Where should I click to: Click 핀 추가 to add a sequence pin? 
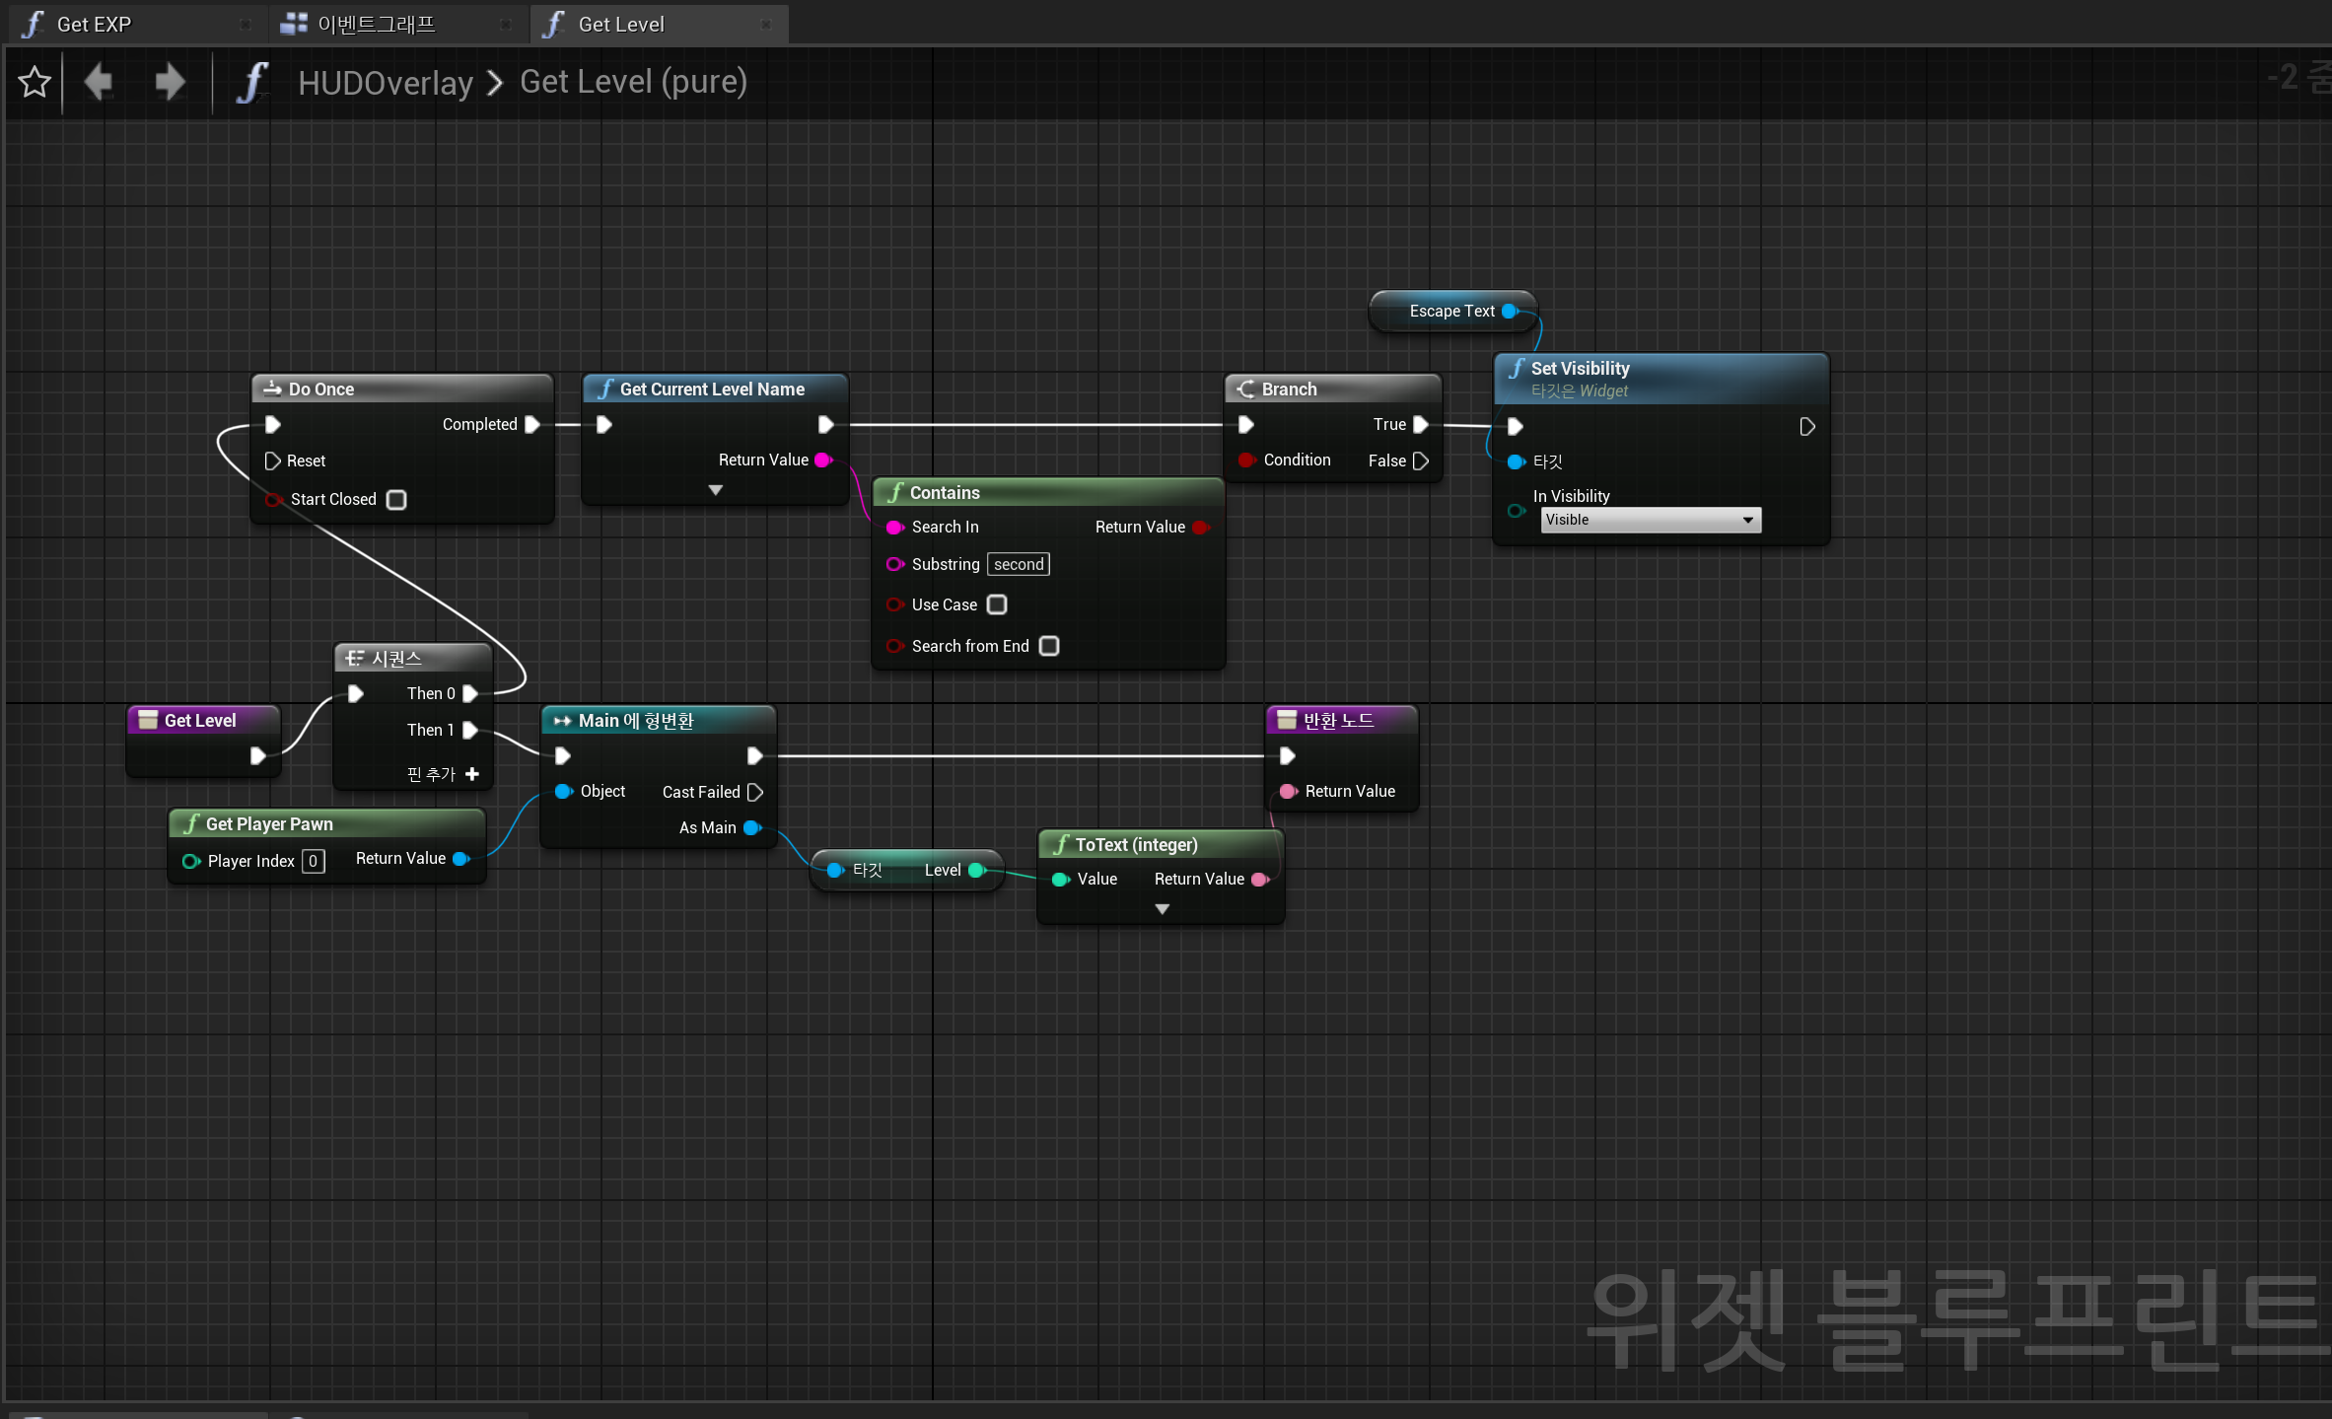click(439, 773)
